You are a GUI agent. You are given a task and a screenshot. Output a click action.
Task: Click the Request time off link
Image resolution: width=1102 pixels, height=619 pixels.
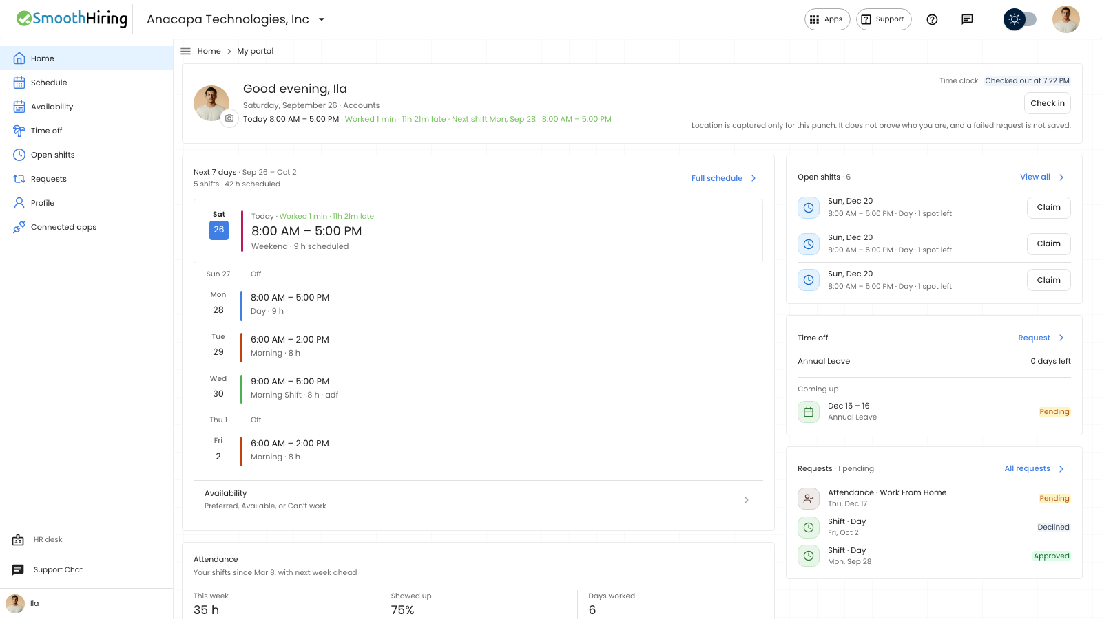coord(1041,338)
